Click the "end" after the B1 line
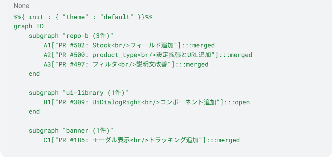The height and width of the screenshot is (158, 335). (34, 112)
